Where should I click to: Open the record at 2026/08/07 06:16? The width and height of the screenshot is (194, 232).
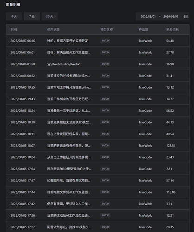[97, 41]
